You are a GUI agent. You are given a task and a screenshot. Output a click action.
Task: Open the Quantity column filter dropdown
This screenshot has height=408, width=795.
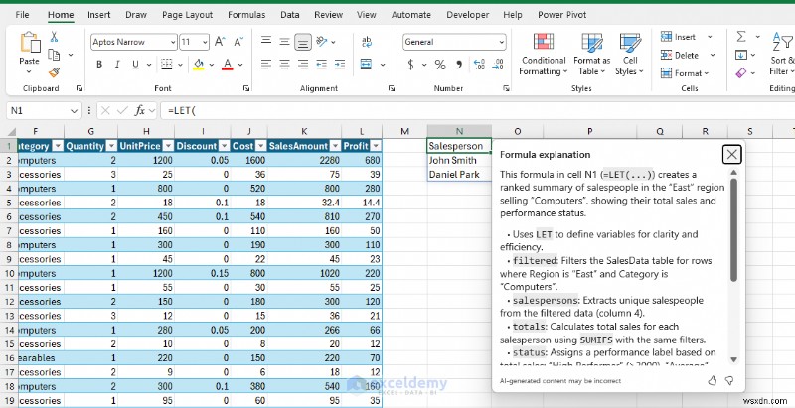click(x=111, y=146)
